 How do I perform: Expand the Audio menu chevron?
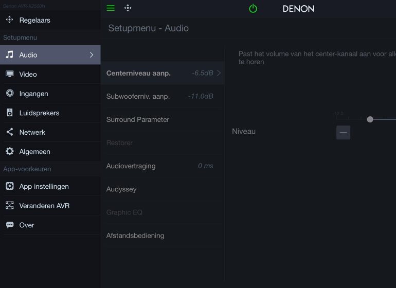click(x=92, y=55)
